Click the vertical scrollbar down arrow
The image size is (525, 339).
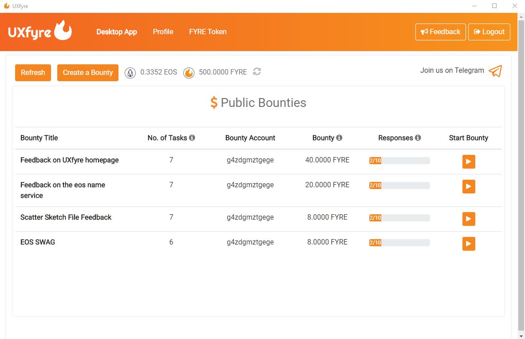521,336
